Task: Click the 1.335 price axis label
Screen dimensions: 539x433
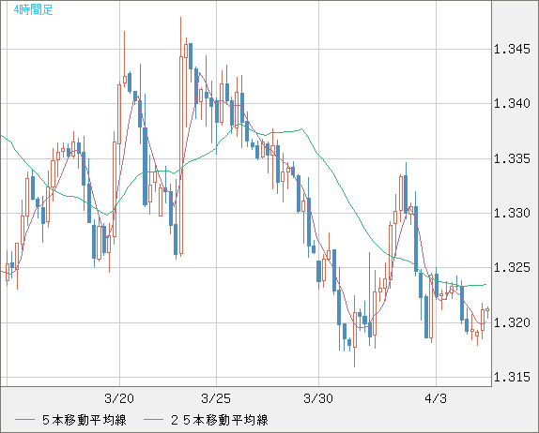Action: click(512, 158)
